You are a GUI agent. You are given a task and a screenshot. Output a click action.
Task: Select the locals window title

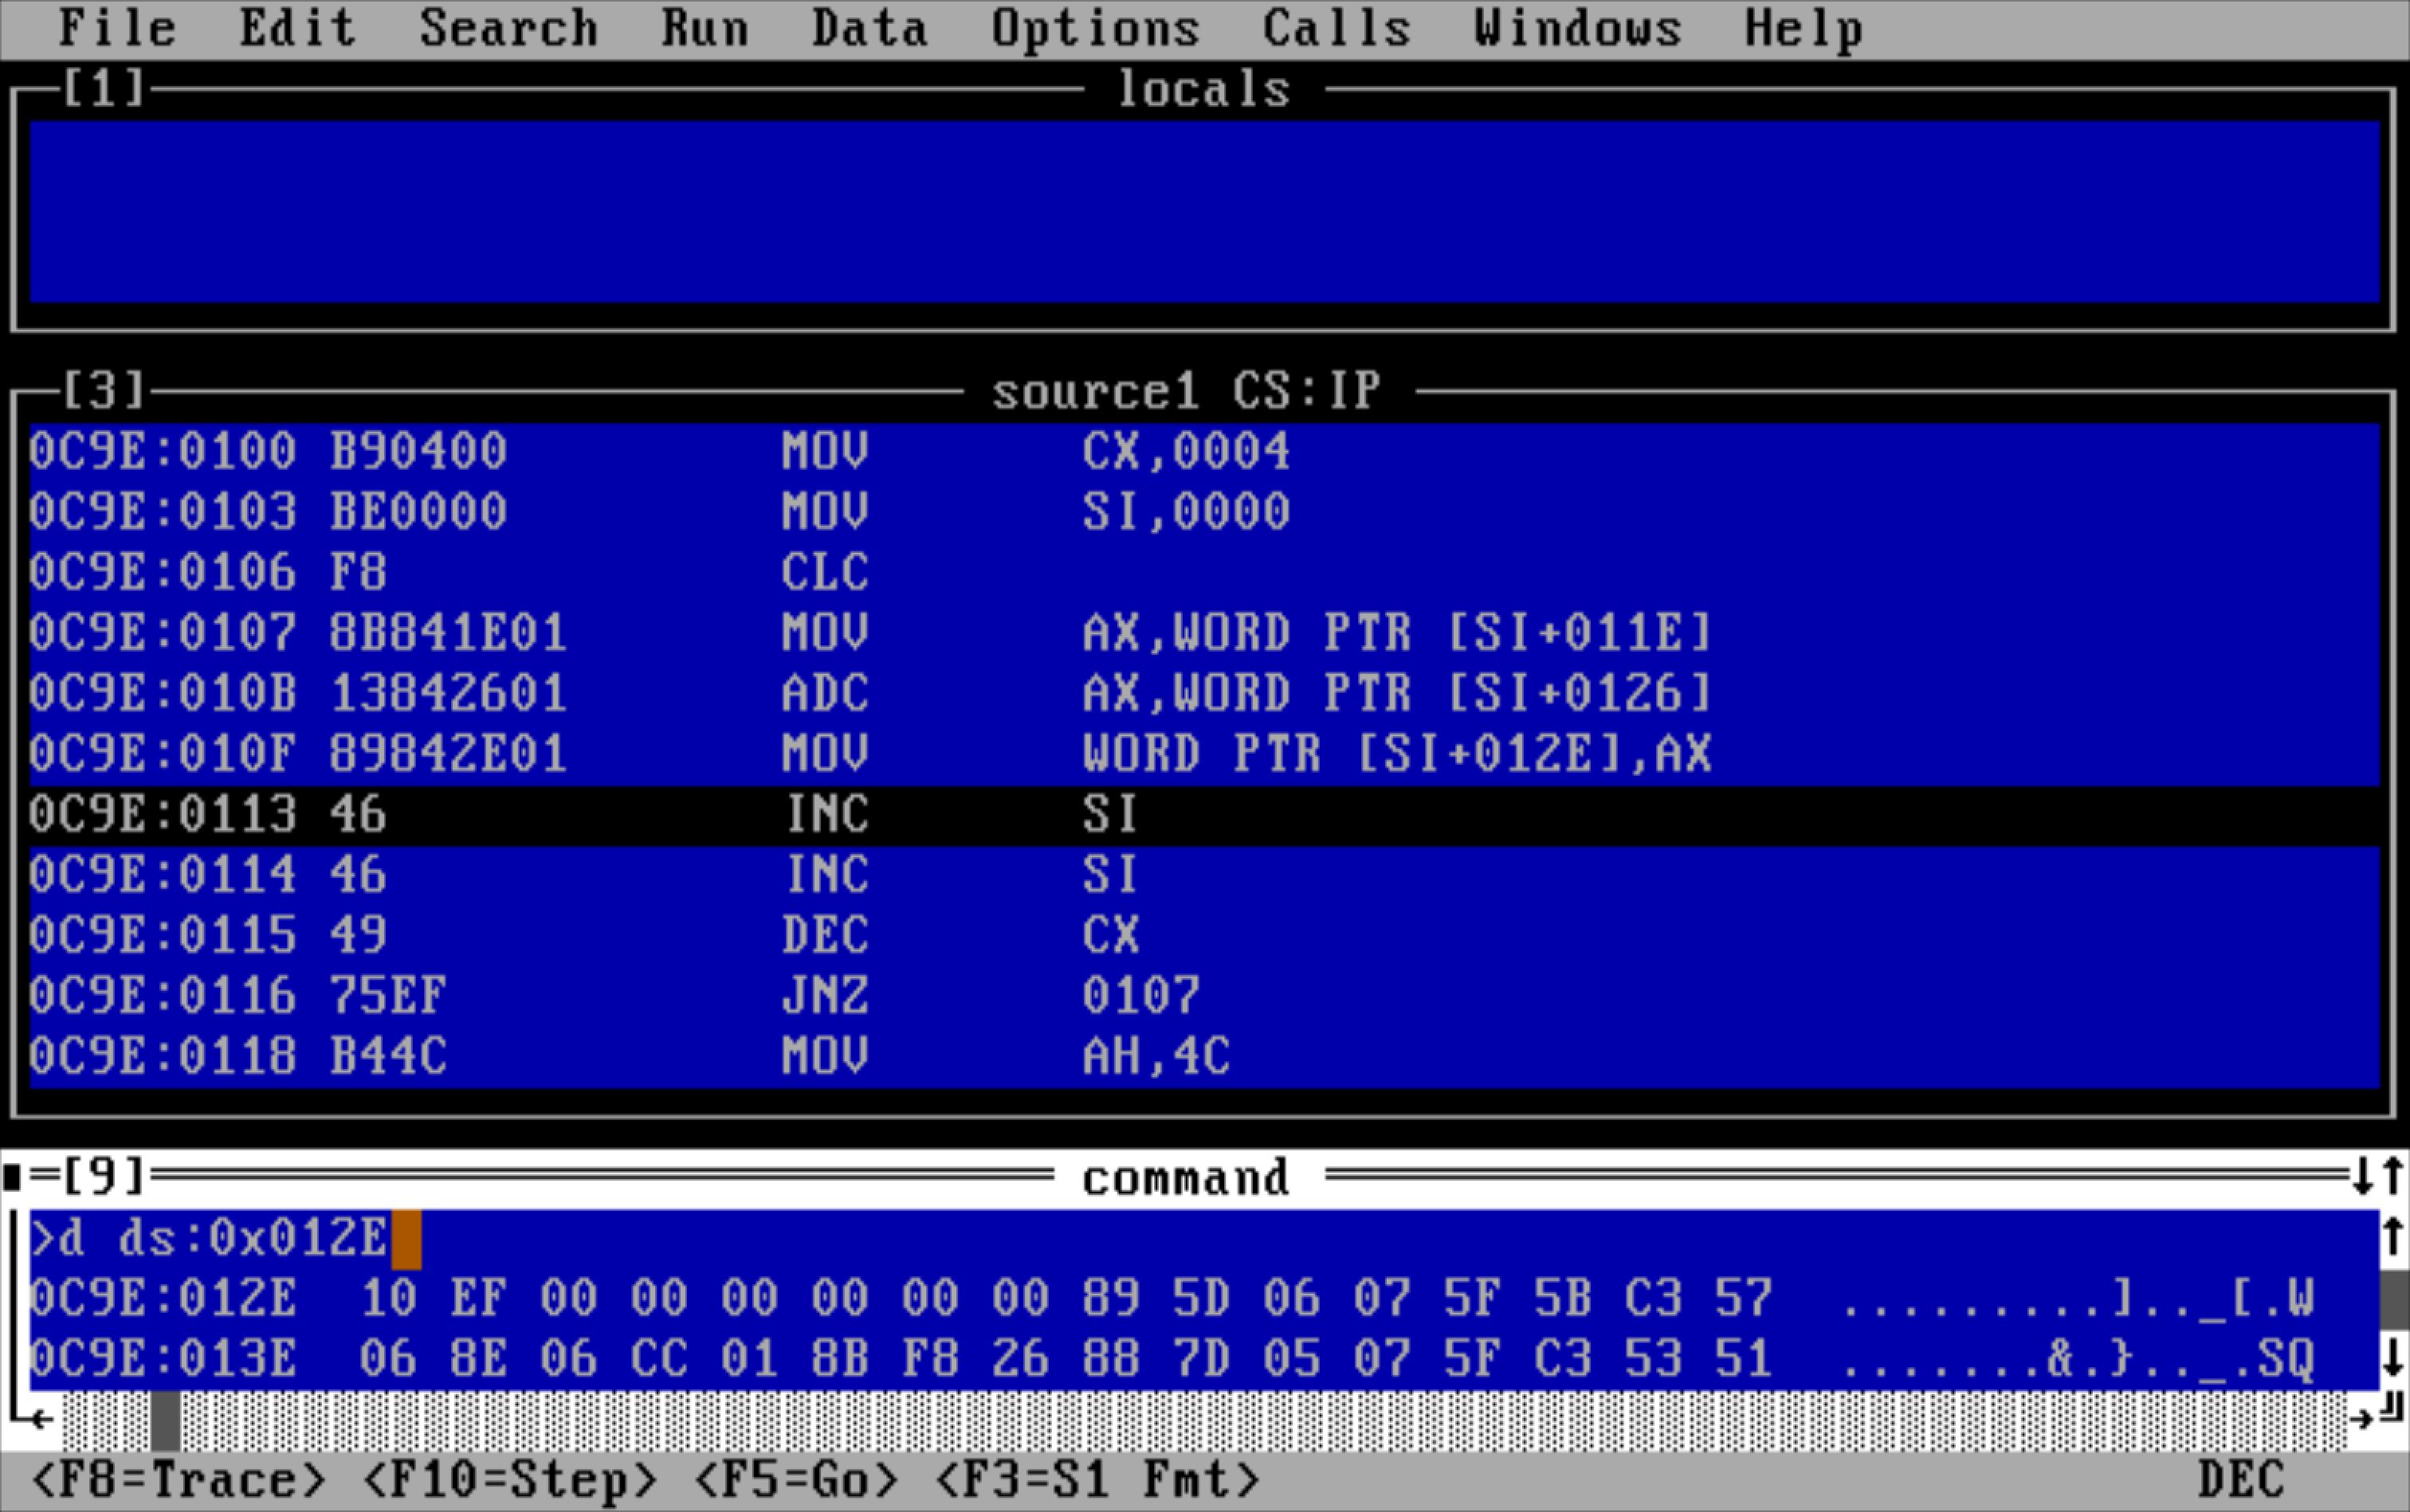1204,90
